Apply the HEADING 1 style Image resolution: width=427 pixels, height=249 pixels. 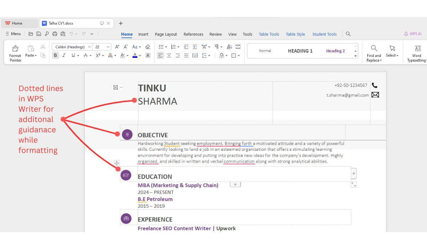(300, 51)
